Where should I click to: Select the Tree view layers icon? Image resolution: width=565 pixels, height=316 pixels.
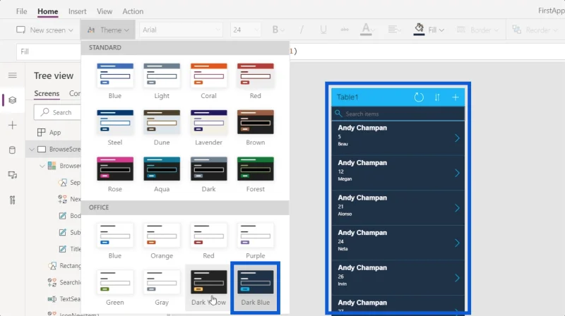click(x=13, y=100)
